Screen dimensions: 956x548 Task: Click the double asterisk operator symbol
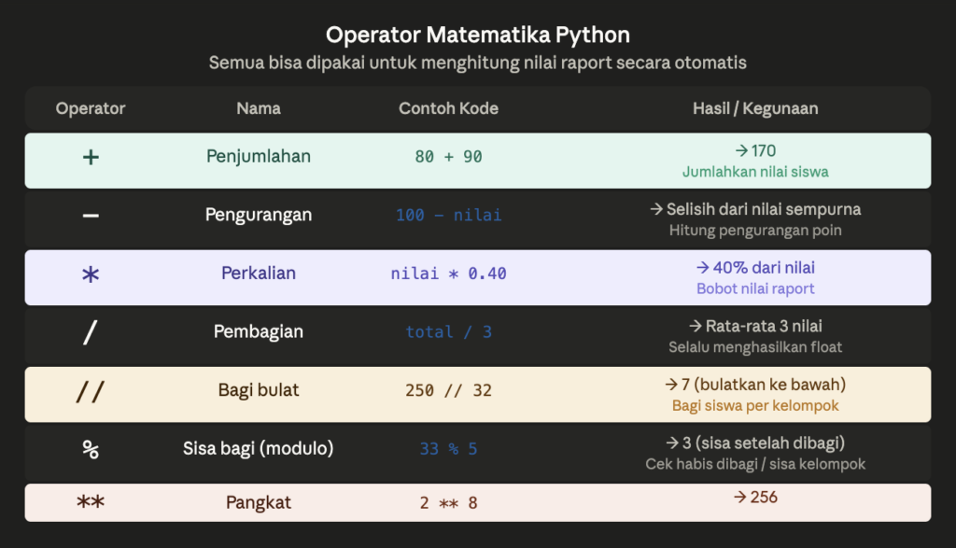(x=91, y=502)
